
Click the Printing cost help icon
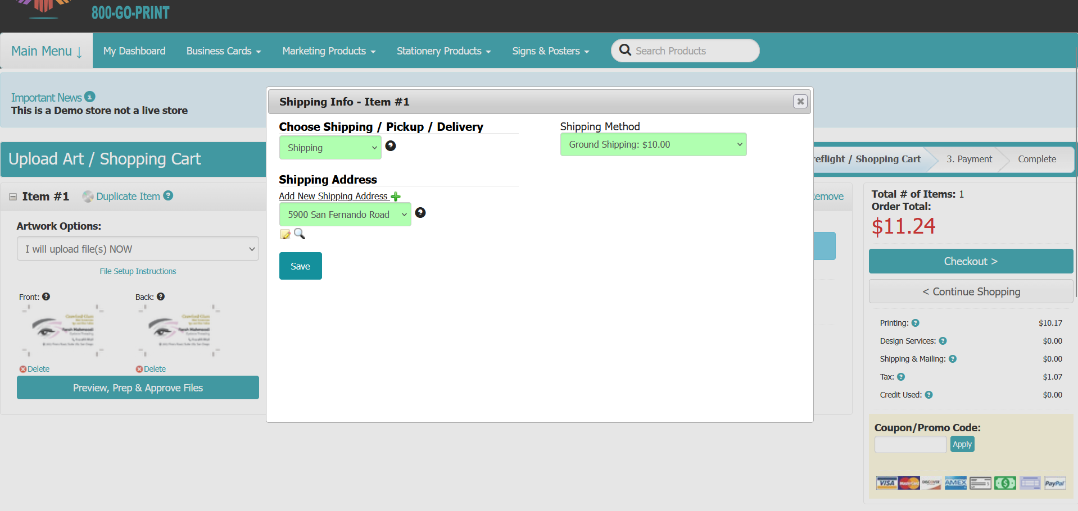915,323
